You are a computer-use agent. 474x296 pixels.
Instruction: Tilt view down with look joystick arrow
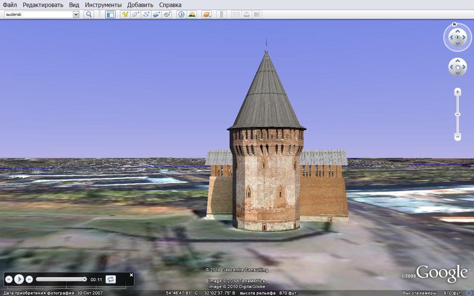pos(458,44)
